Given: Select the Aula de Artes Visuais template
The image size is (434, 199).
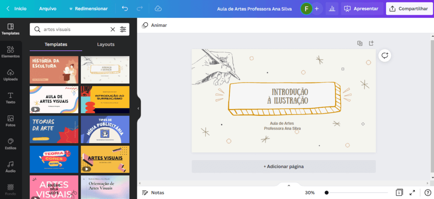Looking at the screenshot, I should (54, 100).
